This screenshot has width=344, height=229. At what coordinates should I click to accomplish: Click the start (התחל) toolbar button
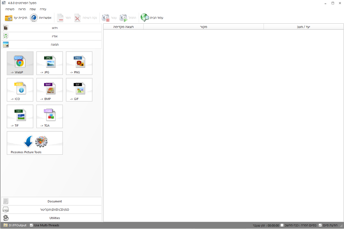[127, 18]
